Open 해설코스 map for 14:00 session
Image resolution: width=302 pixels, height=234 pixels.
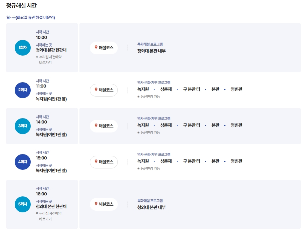(x=104, y=126)
